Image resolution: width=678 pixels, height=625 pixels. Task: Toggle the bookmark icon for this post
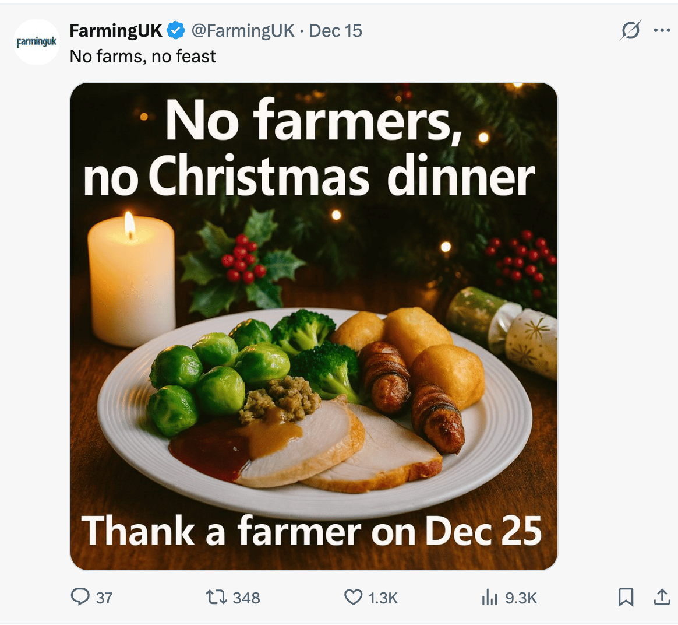[x=626, y=597]
